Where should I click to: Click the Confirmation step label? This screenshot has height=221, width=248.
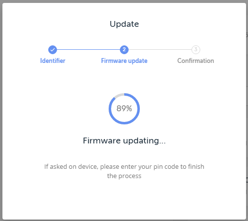point(196,60)
